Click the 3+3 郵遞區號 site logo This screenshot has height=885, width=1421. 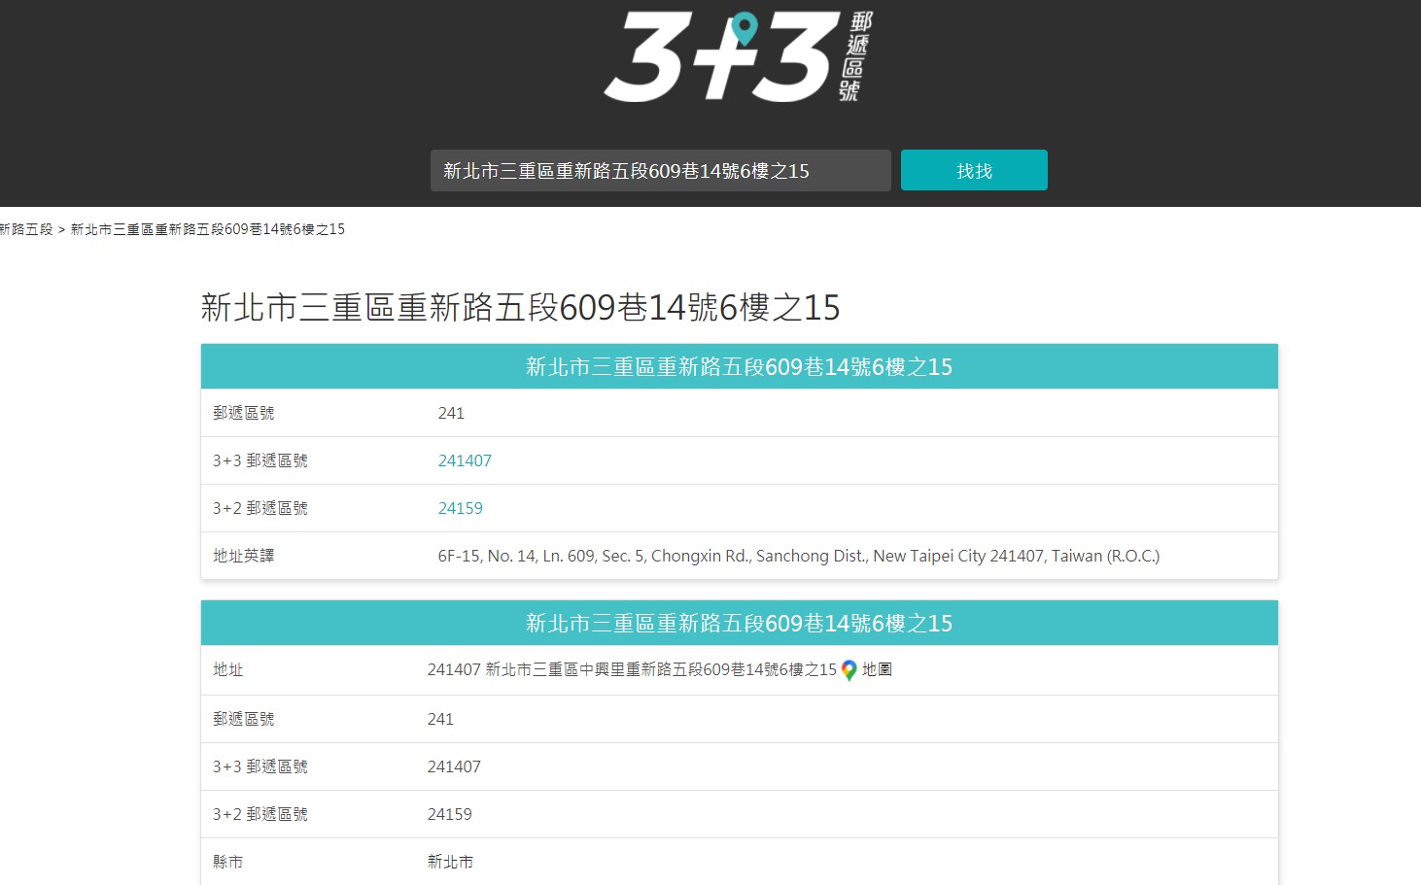[739, 56]
